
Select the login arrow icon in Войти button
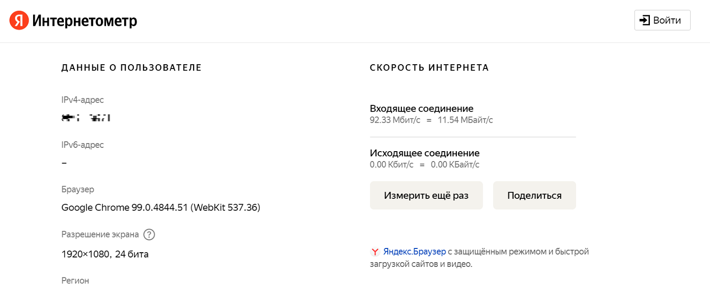[x=645, y=20]
